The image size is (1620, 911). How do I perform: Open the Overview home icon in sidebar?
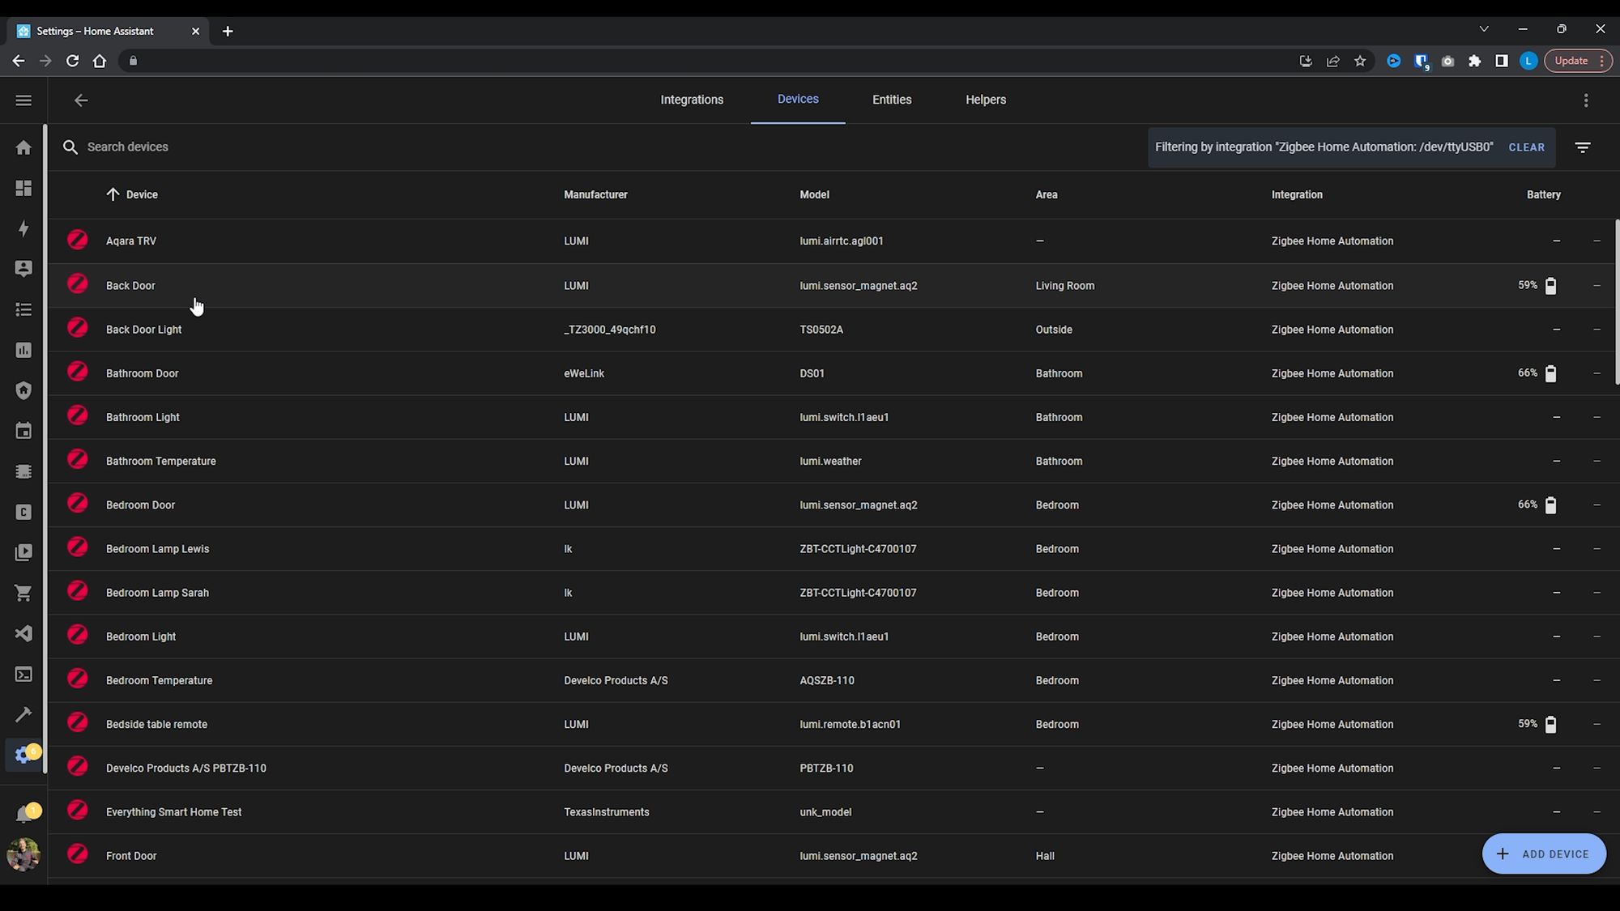tap(23, 147)
